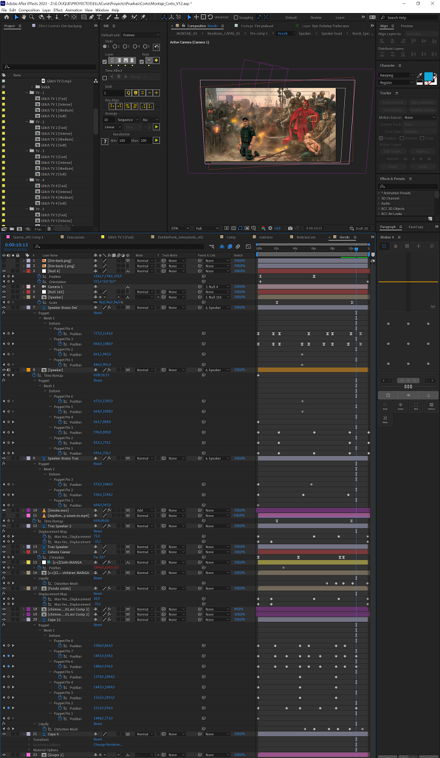The image size is (440, 758).
Task: Open the Animation menu
Action: (73, 10)
